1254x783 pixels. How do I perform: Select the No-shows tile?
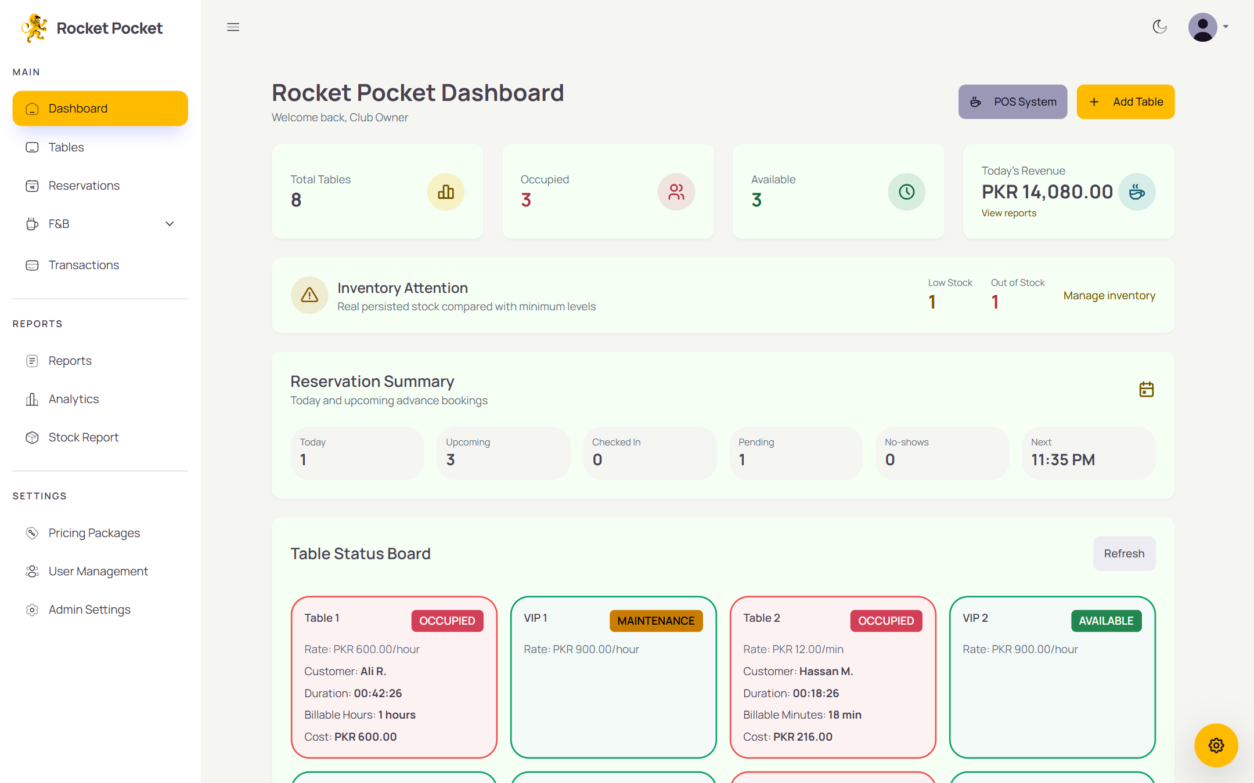pos(942,453)
